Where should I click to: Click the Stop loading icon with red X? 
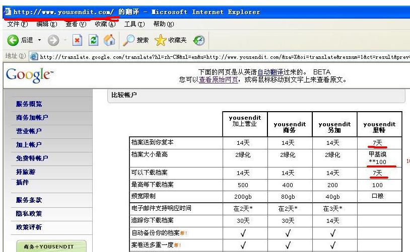(x=77, y=40)
